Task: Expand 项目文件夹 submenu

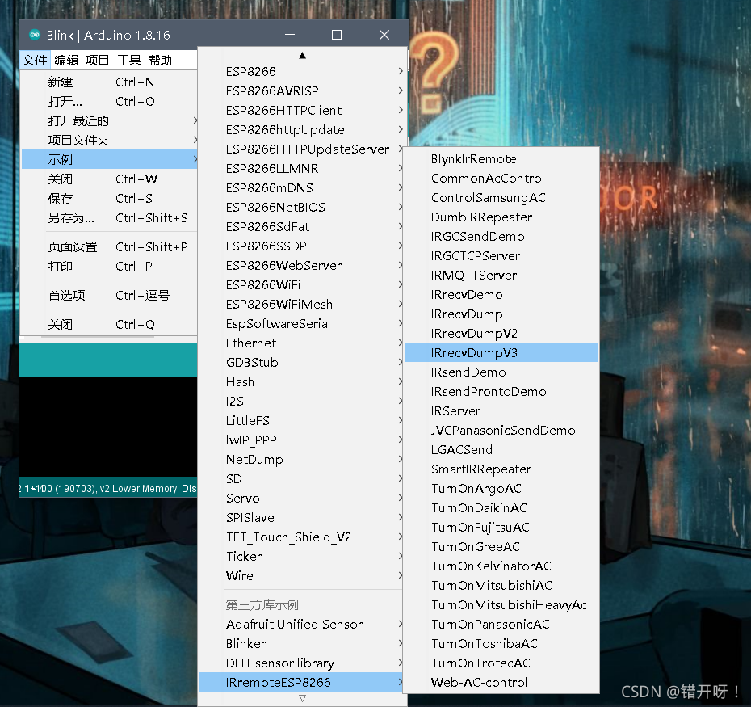Action: click(x=109, y=141)
